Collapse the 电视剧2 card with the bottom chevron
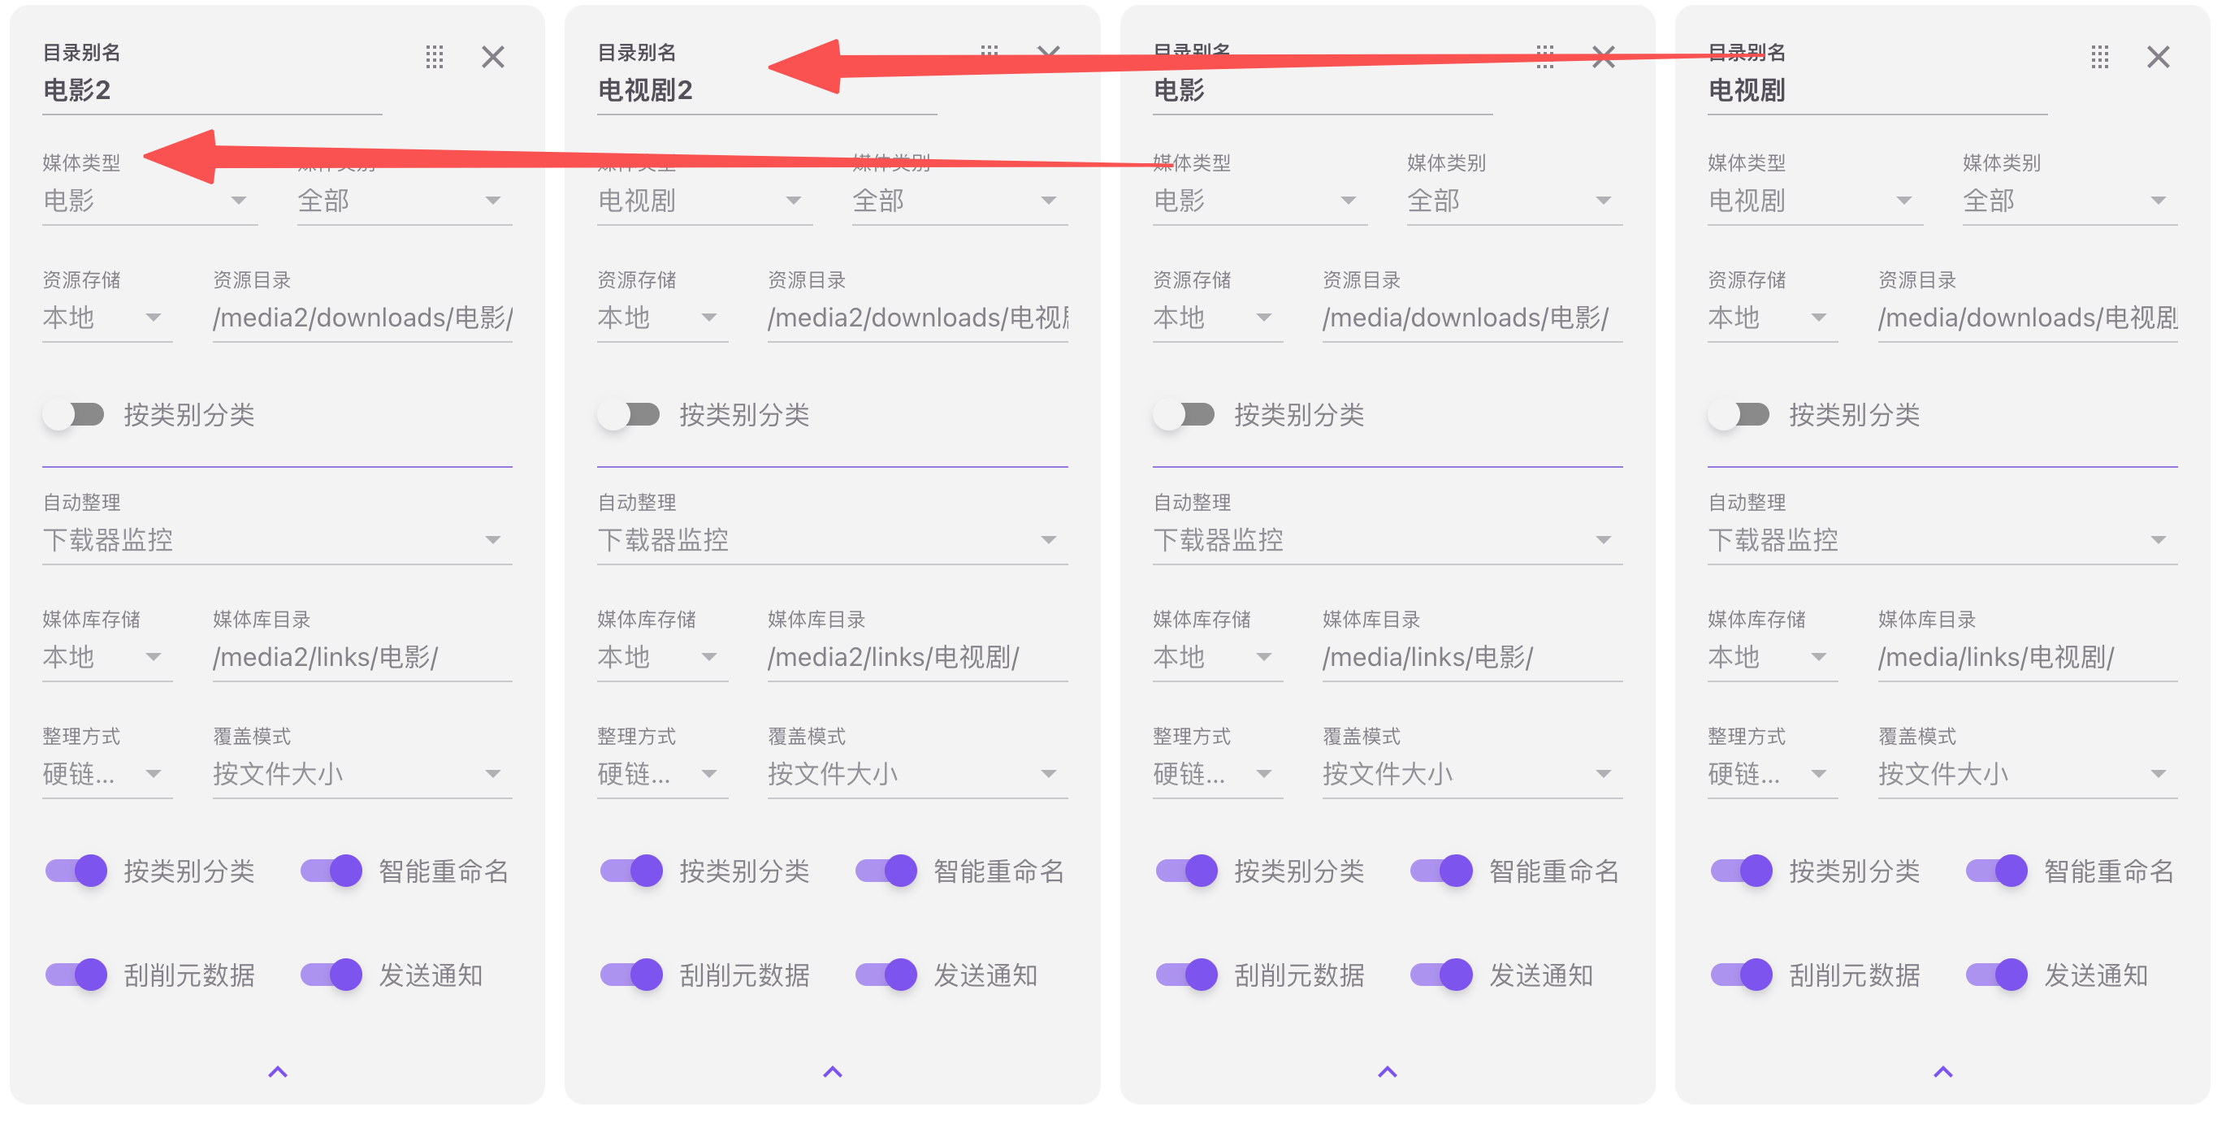 point(832,1072)
